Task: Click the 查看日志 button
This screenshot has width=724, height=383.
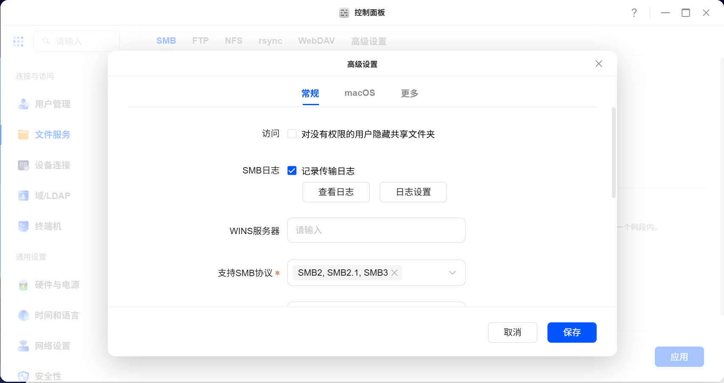Action: [x=336, y=192]
